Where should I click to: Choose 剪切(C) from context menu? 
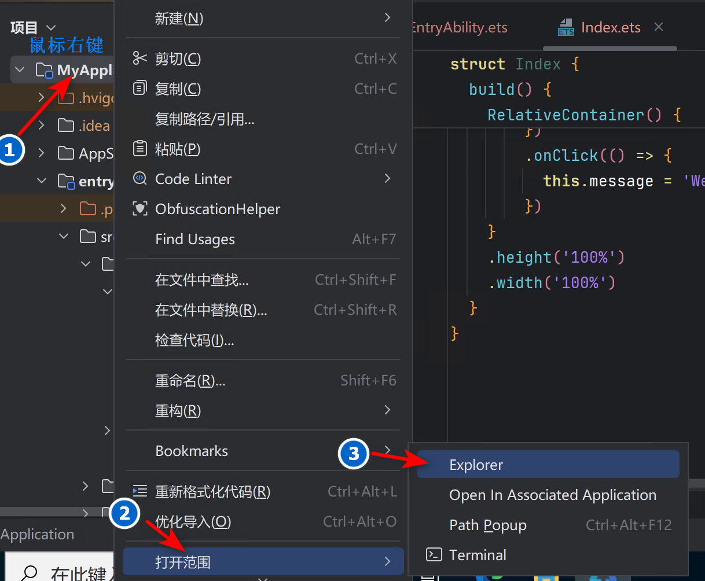pos(263,58)
